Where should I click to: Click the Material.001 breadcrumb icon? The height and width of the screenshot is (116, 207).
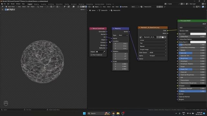[x=112, y=10]
